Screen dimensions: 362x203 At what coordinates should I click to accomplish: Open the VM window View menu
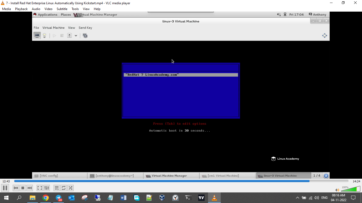coord(72,28)
